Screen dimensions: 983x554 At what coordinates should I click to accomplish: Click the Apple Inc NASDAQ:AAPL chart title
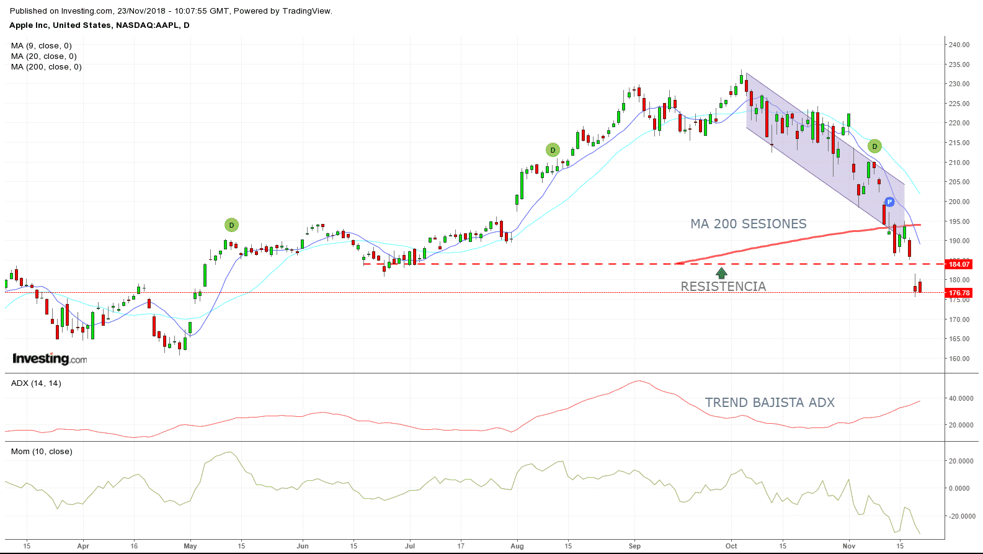point(99,25)
